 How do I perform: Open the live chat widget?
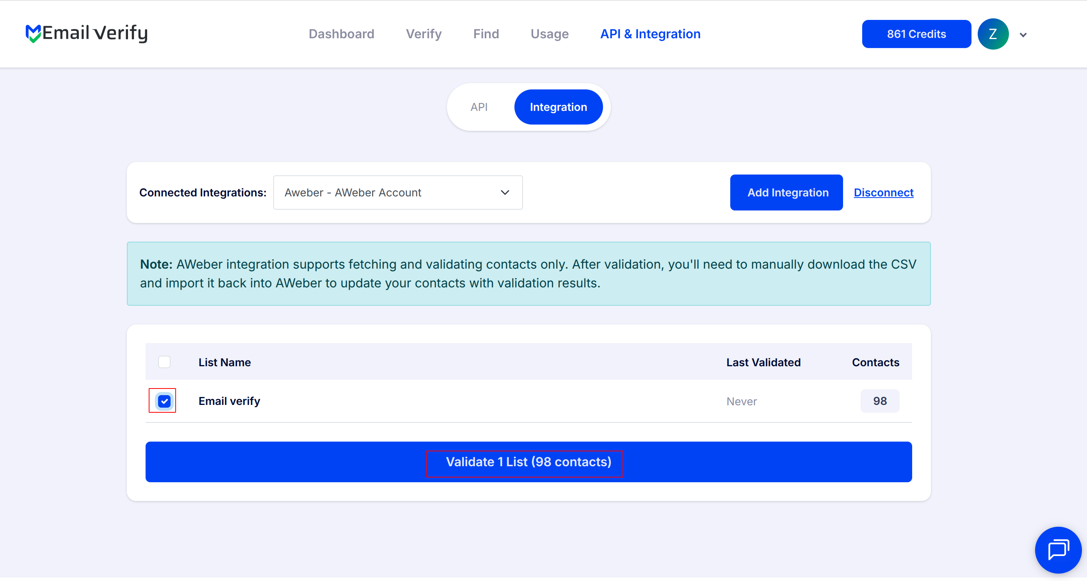(x=1058, y=550)
